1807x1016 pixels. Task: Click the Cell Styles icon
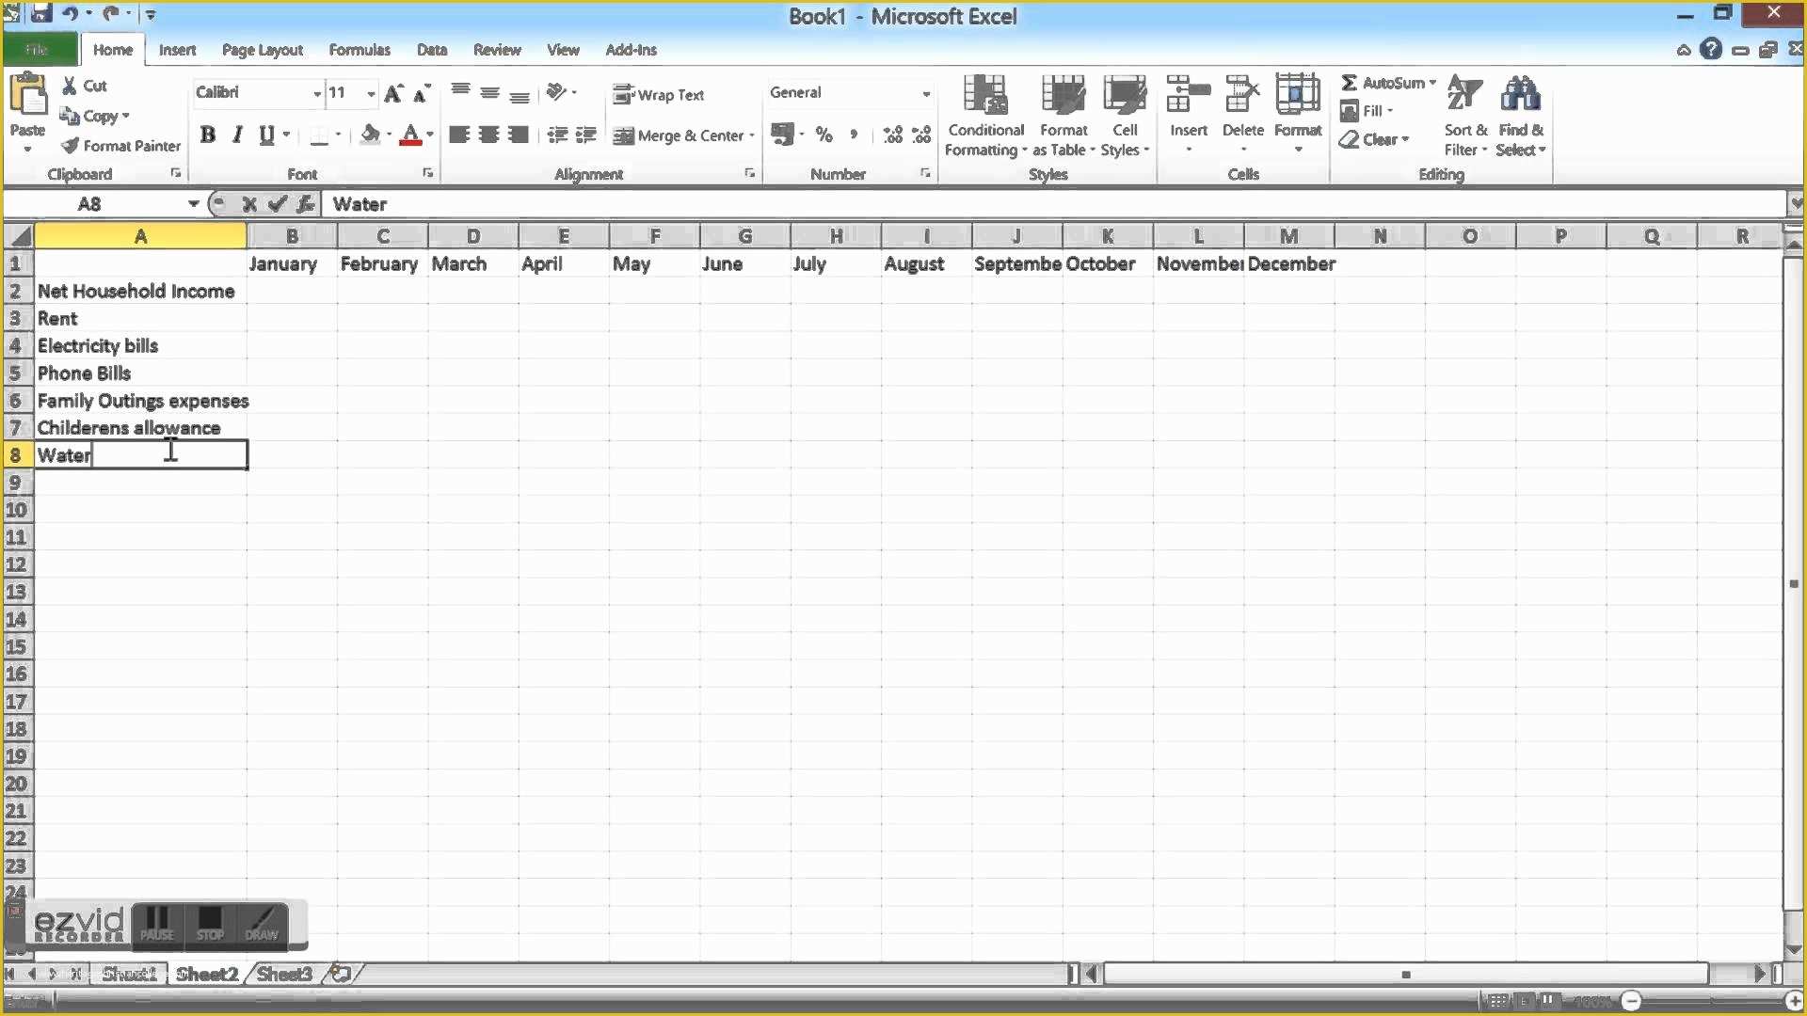point(1125,113)
